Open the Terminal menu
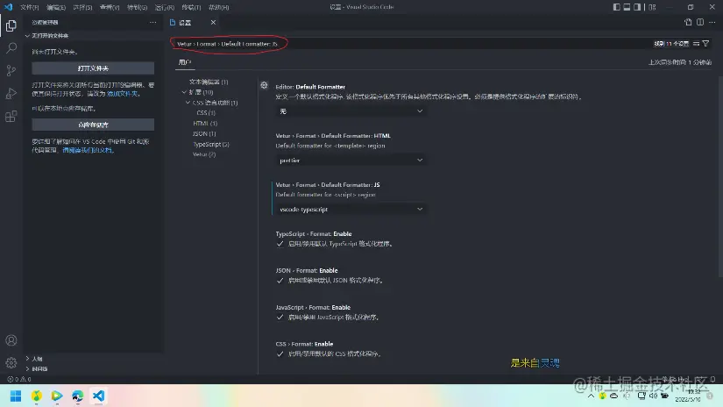Image resolution: width=723 pixels, height=407 pixels. 191,7
